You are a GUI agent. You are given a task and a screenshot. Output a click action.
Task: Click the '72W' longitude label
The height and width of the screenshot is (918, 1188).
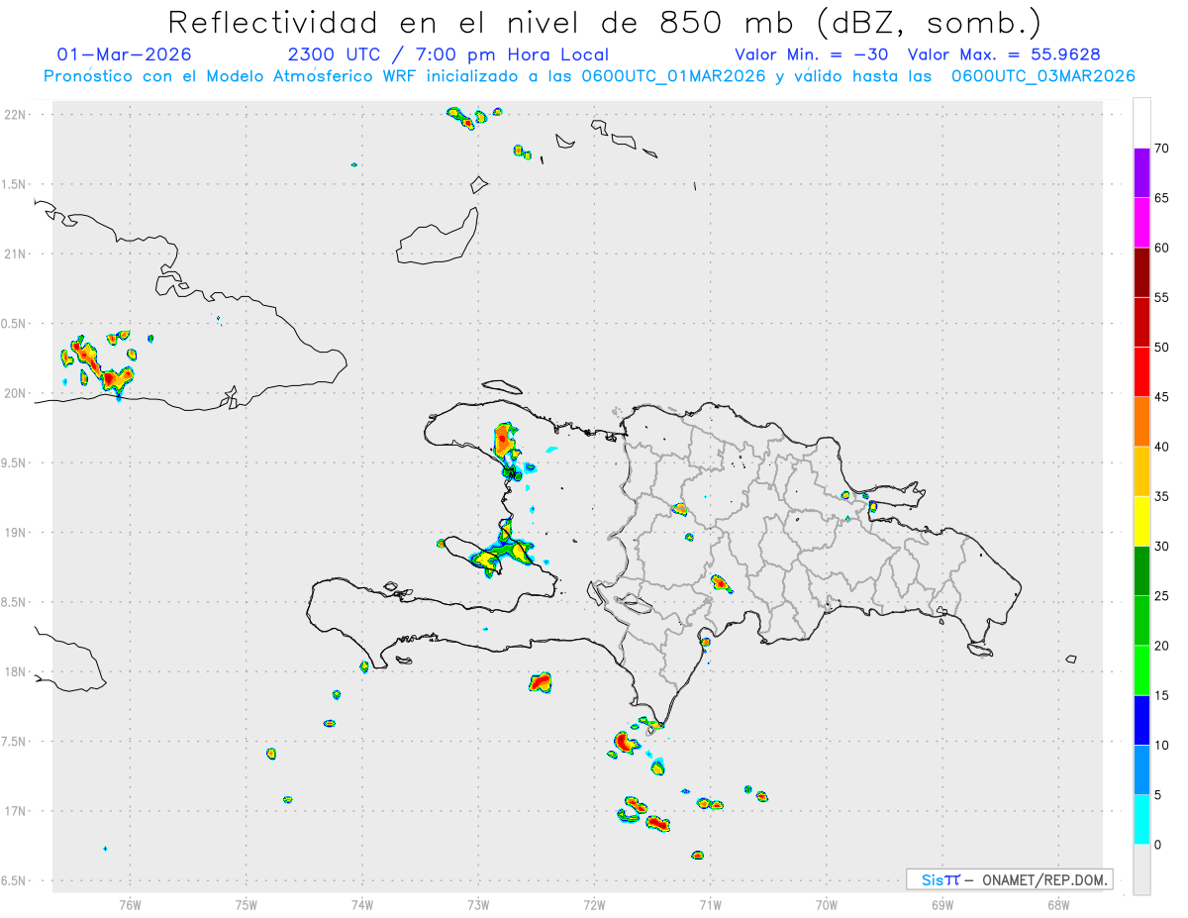click(594, 905)
